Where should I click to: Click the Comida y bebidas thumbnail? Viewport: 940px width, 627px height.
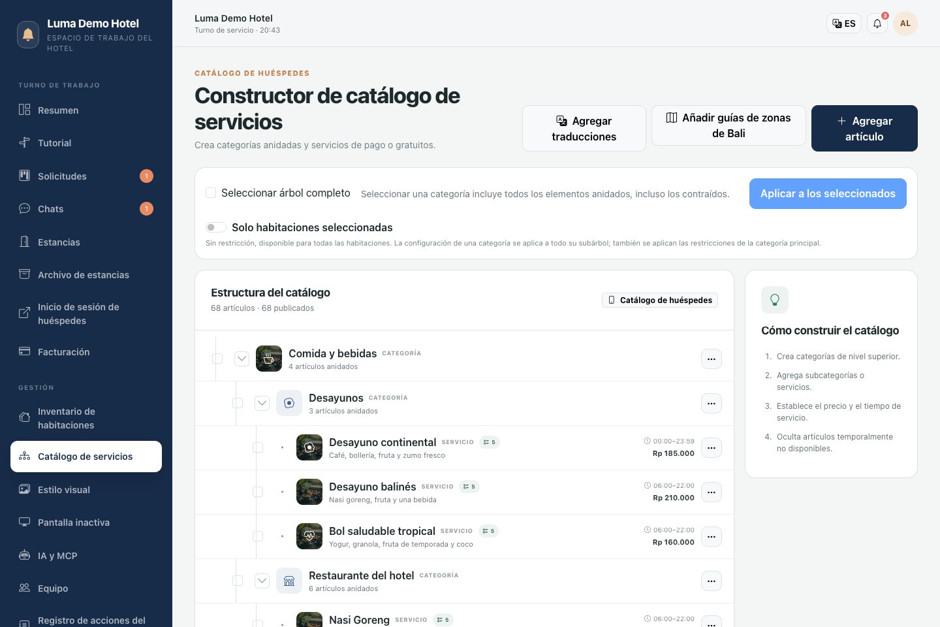(x=269, y=359)
